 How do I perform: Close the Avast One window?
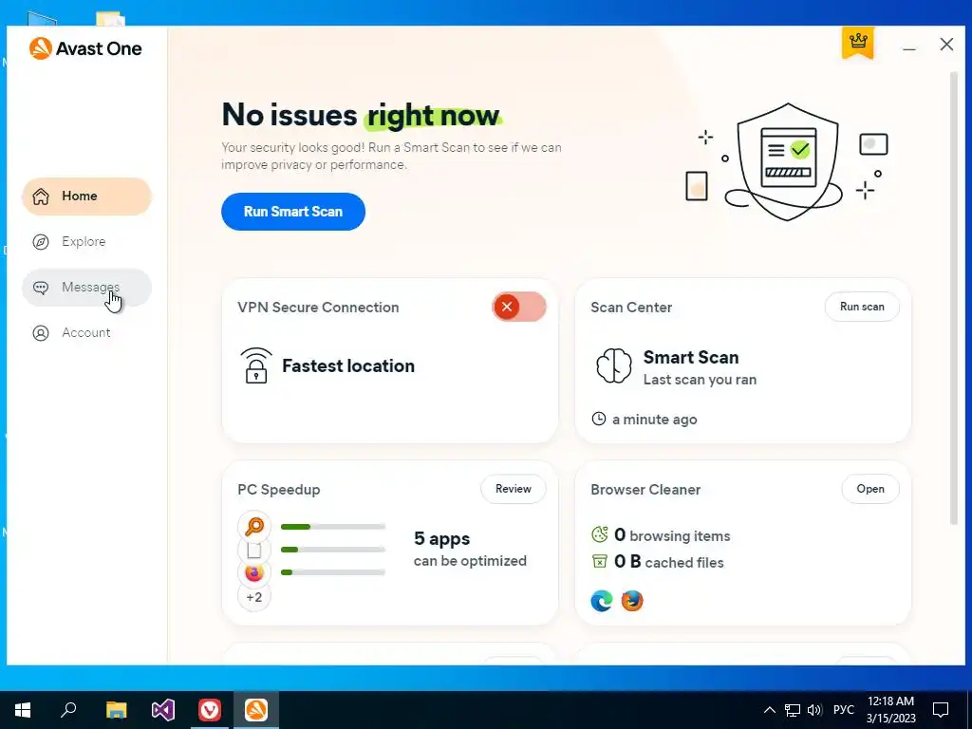(946, 45)
